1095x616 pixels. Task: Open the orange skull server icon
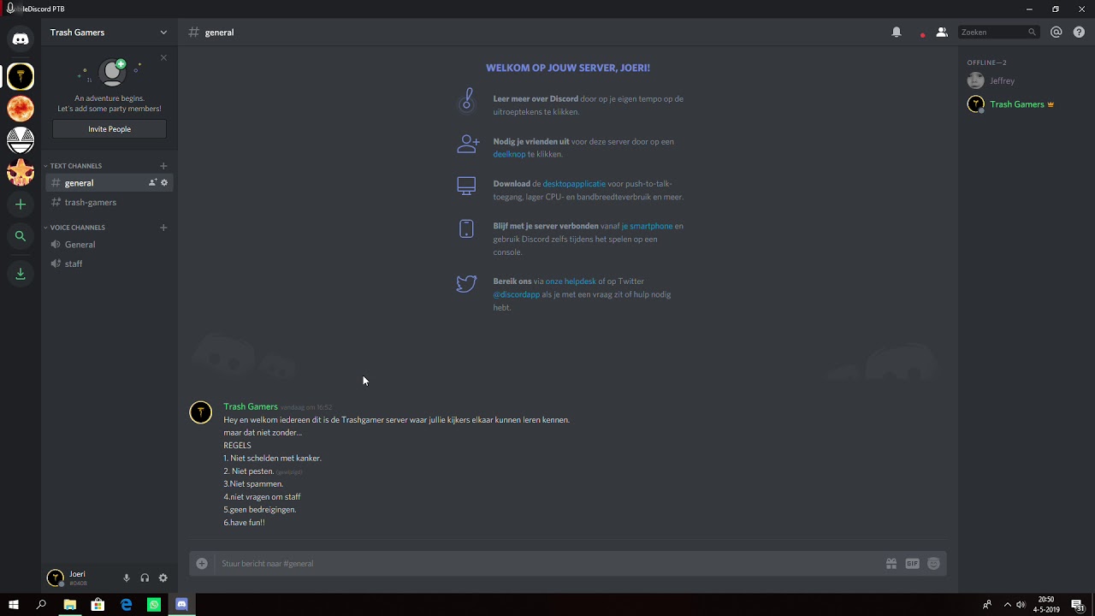click(21, 172)
